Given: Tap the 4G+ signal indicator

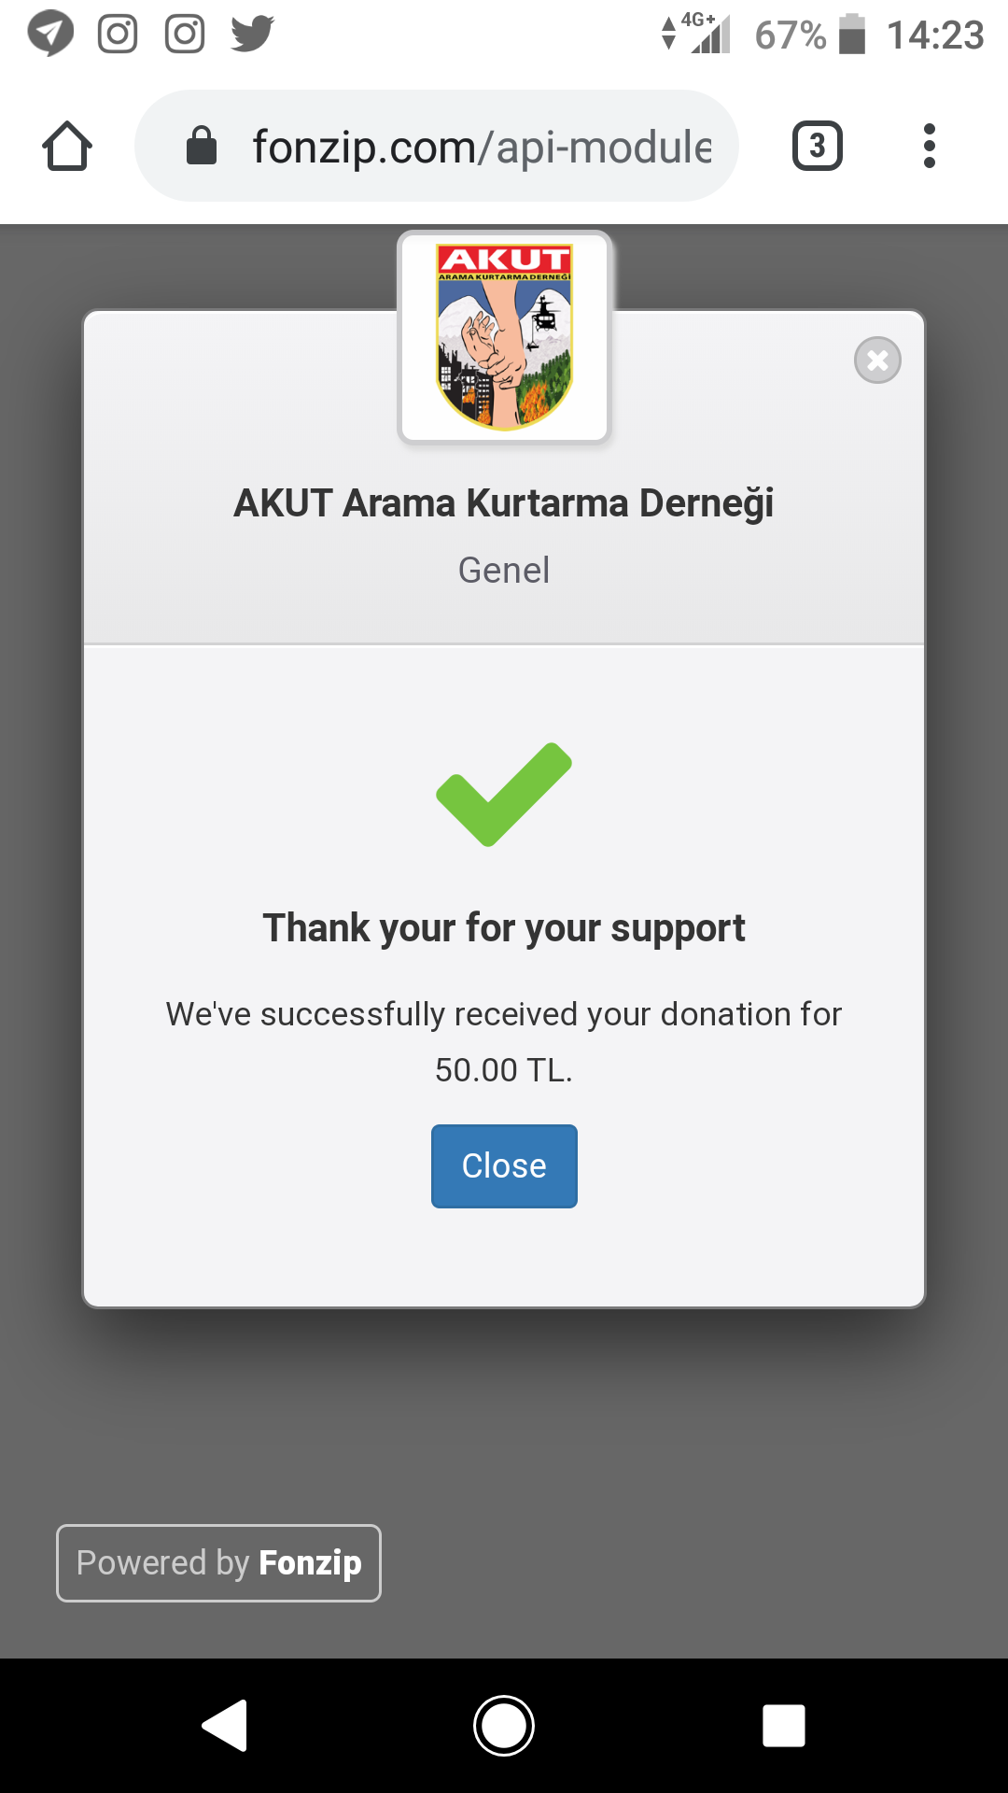Looking at the screenshot, I should point(696,34).
